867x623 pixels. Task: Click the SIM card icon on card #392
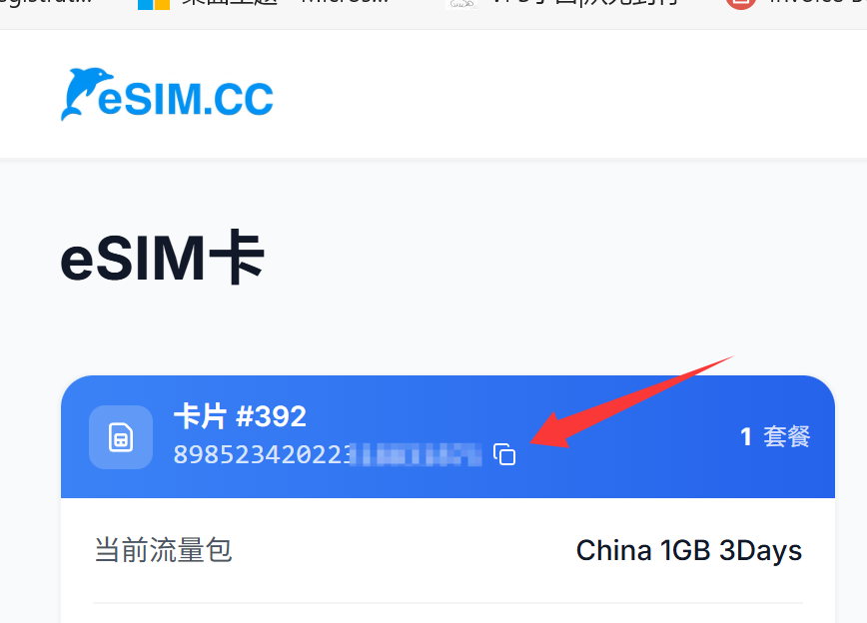click(121, 437)
